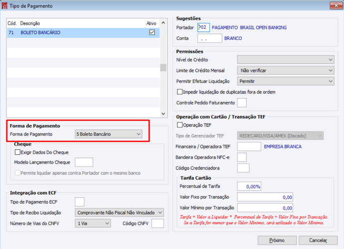The image size is (344, 249).
Task: Click the Cancelar button
Action: pyautogui.click(x=318, y=241)
